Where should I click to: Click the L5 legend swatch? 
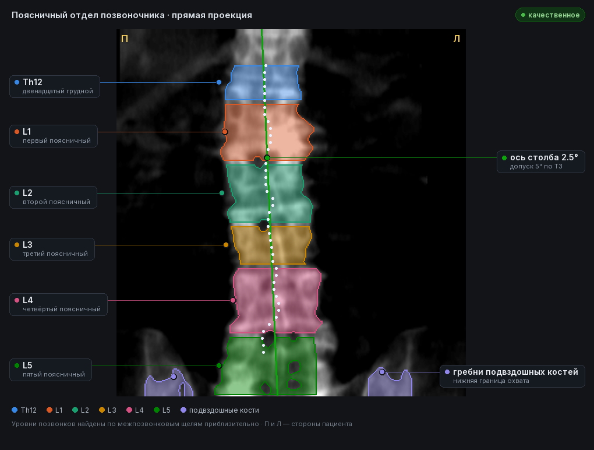(157, 410)
